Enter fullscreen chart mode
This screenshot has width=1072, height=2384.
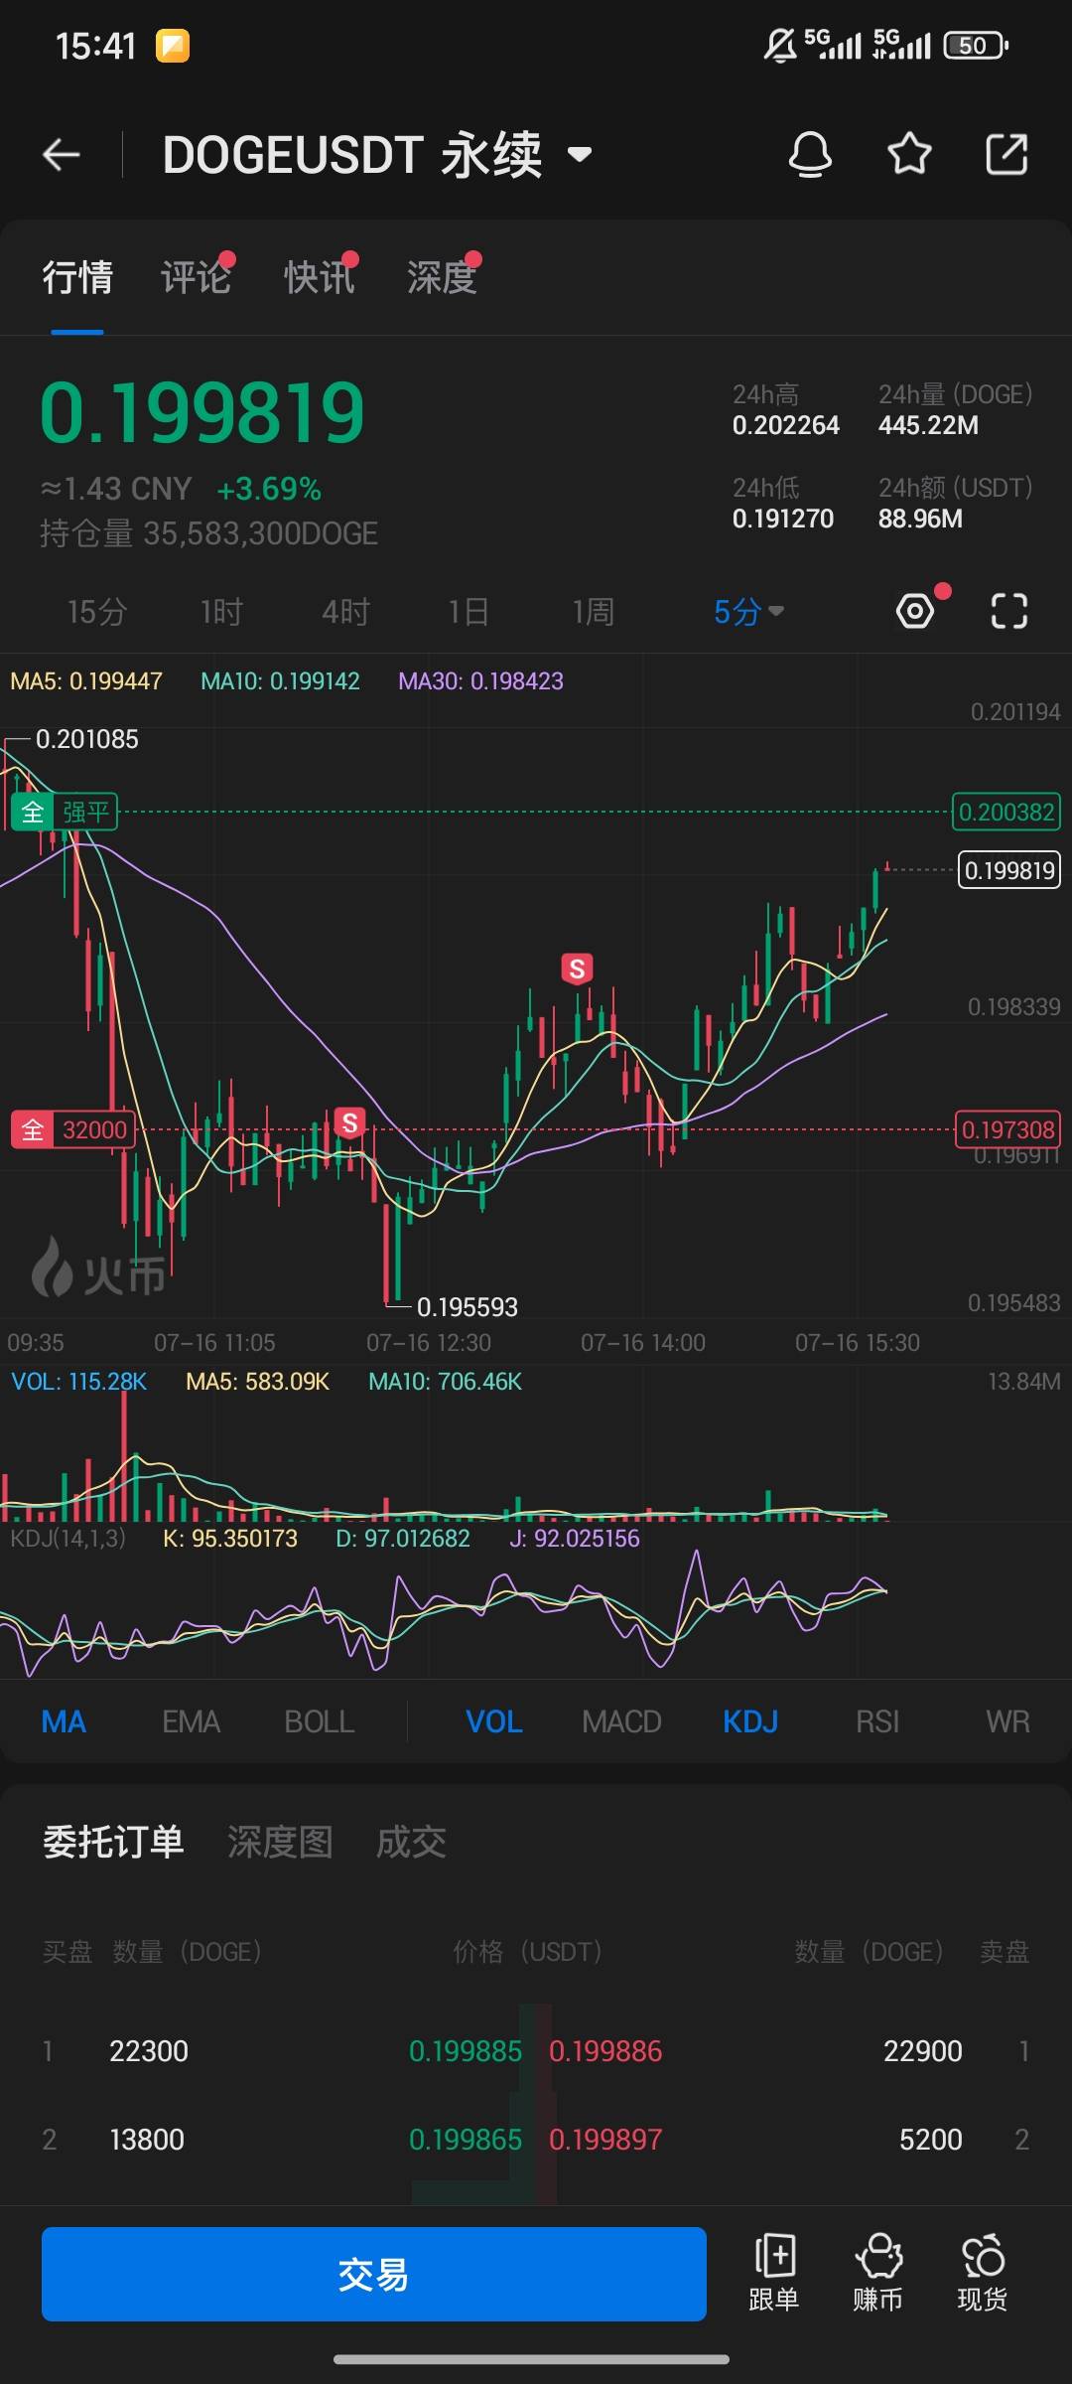point(1009,610)
